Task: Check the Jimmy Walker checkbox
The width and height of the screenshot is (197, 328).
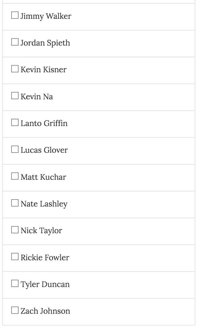Action: 15,15
